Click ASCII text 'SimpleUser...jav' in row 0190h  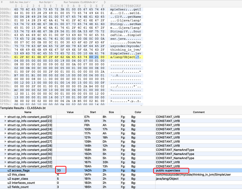point(126,53)
